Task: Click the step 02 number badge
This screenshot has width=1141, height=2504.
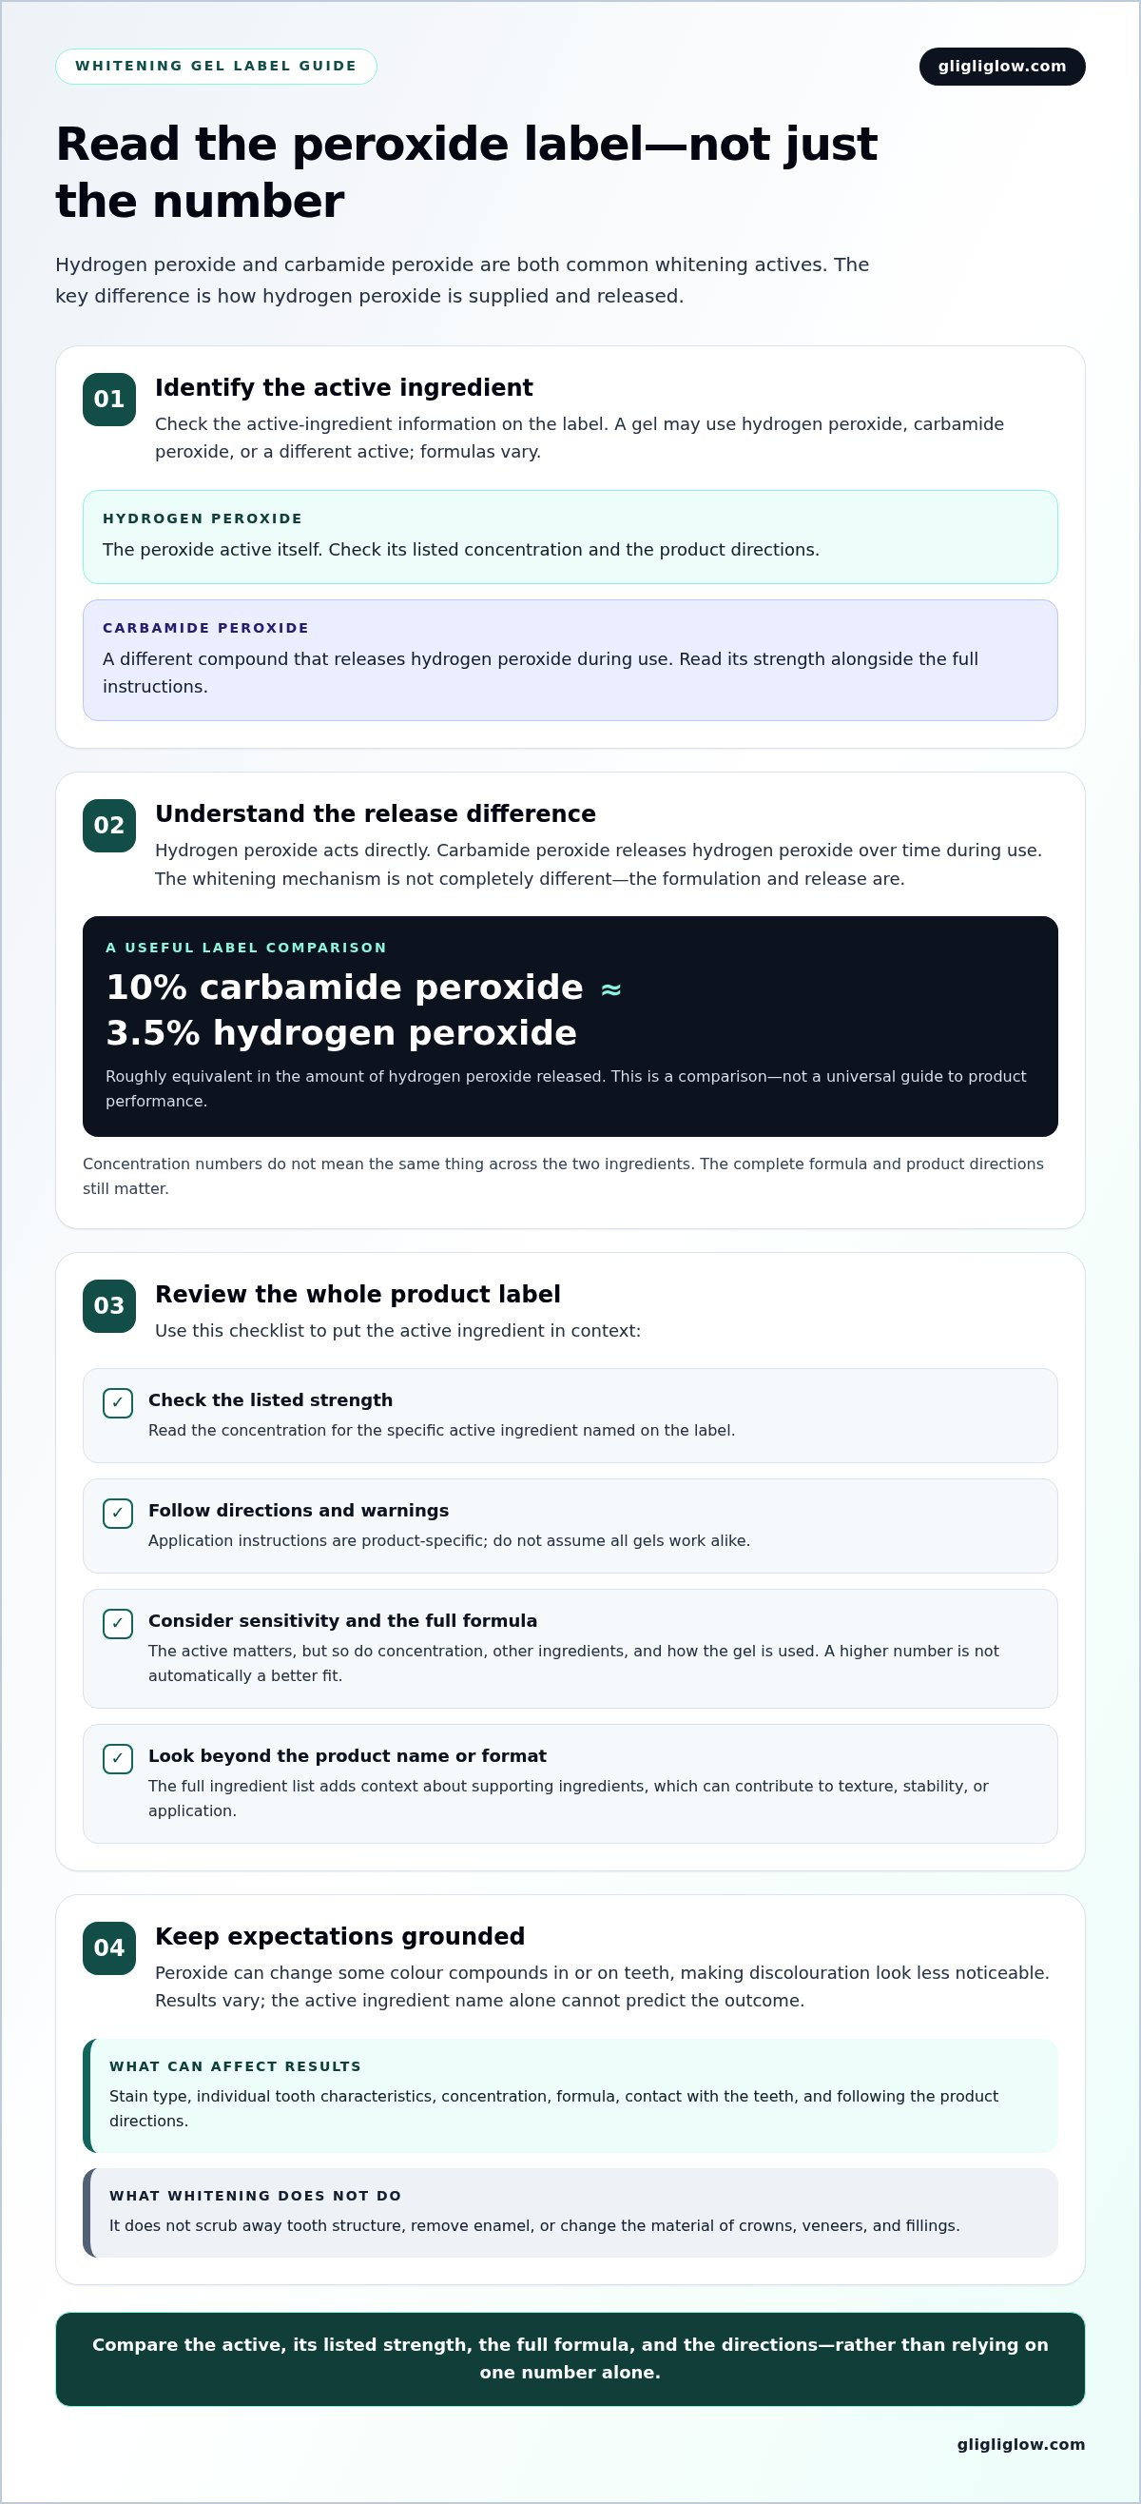Action: (108, 825)
